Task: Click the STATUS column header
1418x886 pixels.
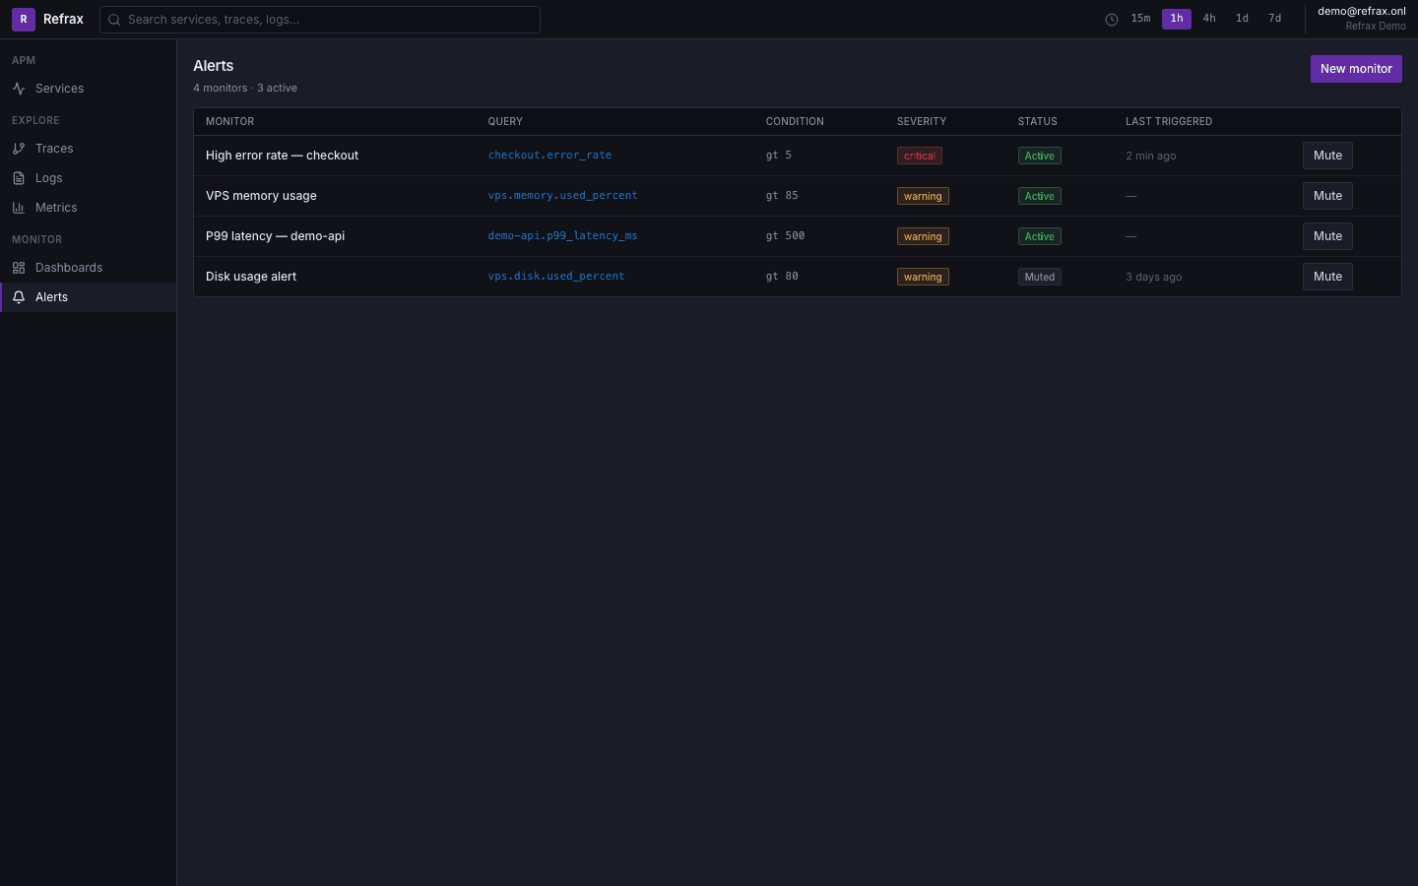Action: coord(1038,122)
